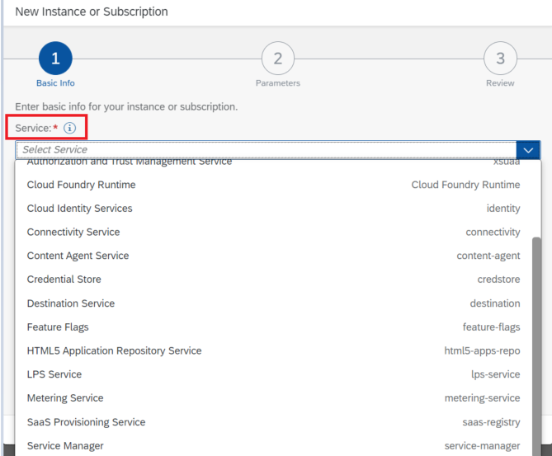Pick Service Manager entry

(x=274, y=446)
